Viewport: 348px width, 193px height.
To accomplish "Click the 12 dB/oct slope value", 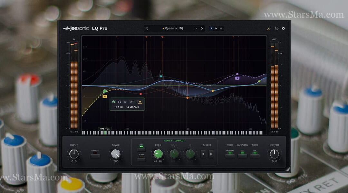I will [x=132, y=107].
